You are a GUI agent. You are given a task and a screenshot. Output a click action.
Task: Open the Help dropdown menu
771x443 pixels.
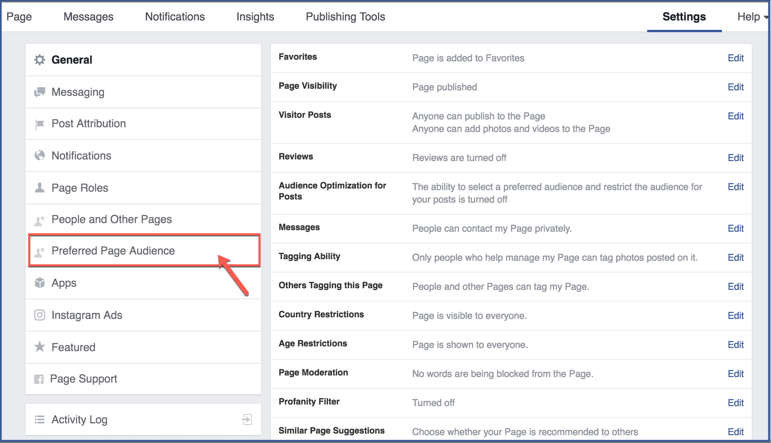pyautogui.click(x=753, y=17)
